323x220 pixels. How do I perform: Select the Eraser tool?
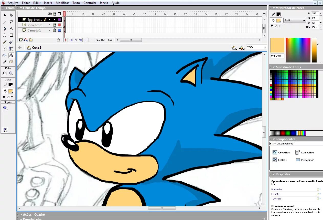pyautogui.click(x=11, y=62)
